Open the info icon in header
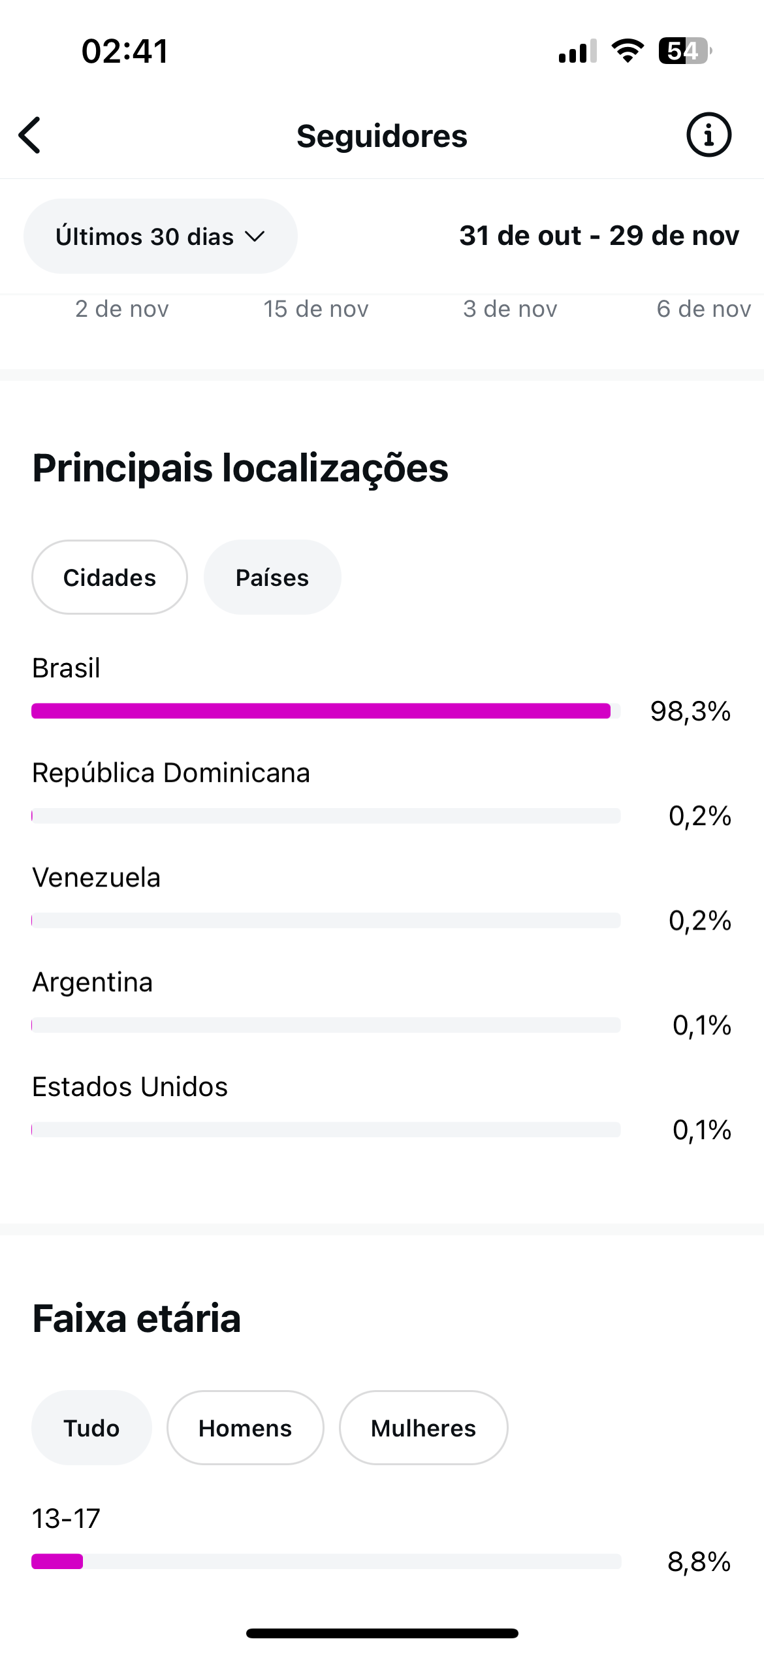This screenshot has height=1654, width=764. (708, 135)
